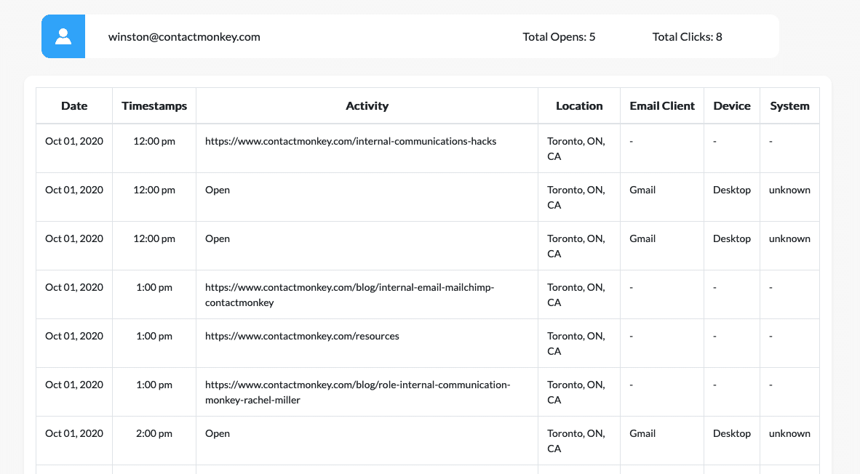860x474 pixels.
Task: Click the Timestamps column header
Action: (154, 105)
